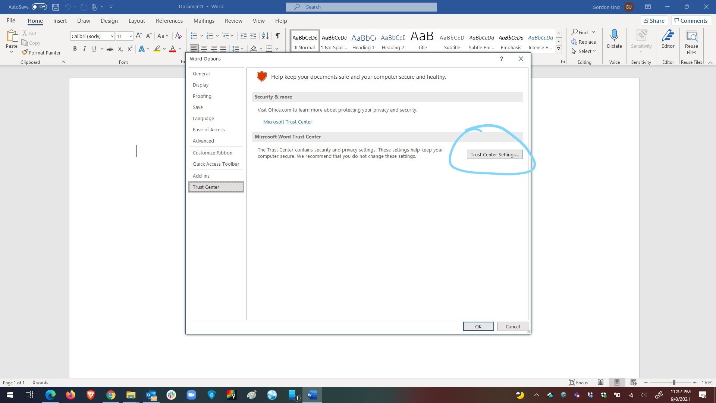The image size is (716, 403).
Task: Increase font size with grow icon
Action: click(139, 36)
